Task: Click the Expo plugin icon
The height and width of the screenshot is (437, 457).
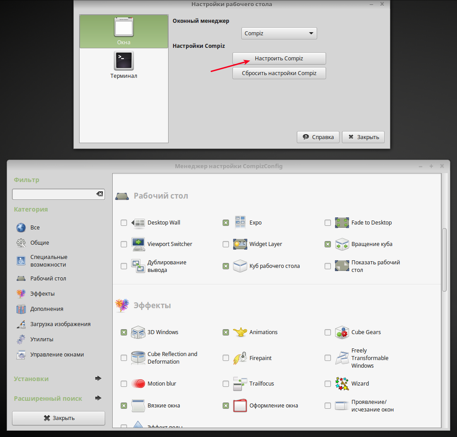Action: click(240, 223)
